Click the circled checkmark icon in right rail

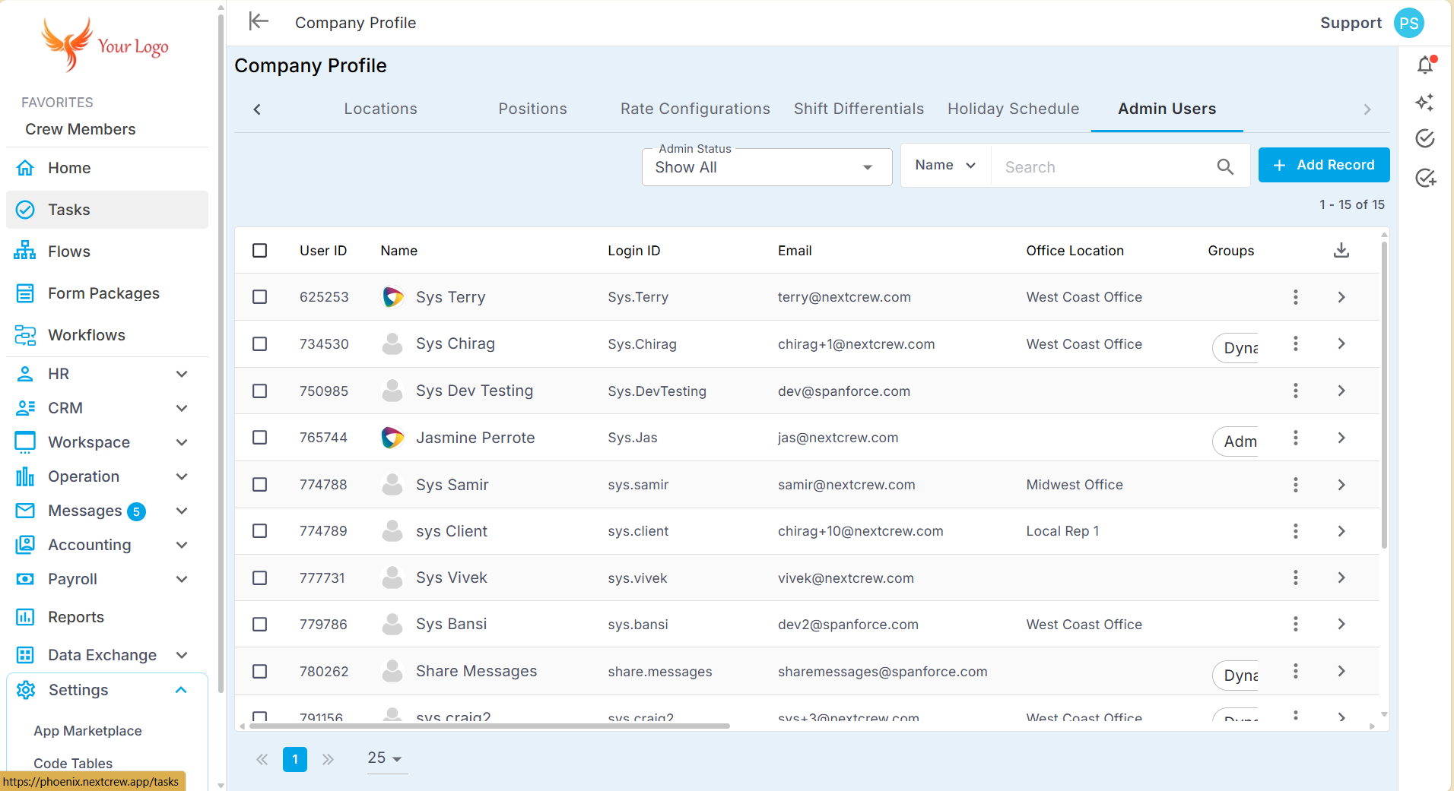[1425, 138]
